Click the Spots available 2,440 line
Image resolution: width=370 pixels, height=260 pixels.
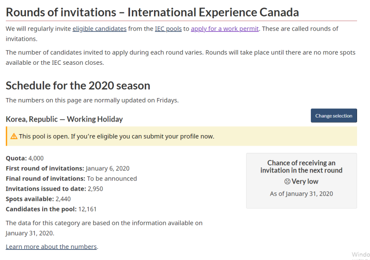click(38, 199)
